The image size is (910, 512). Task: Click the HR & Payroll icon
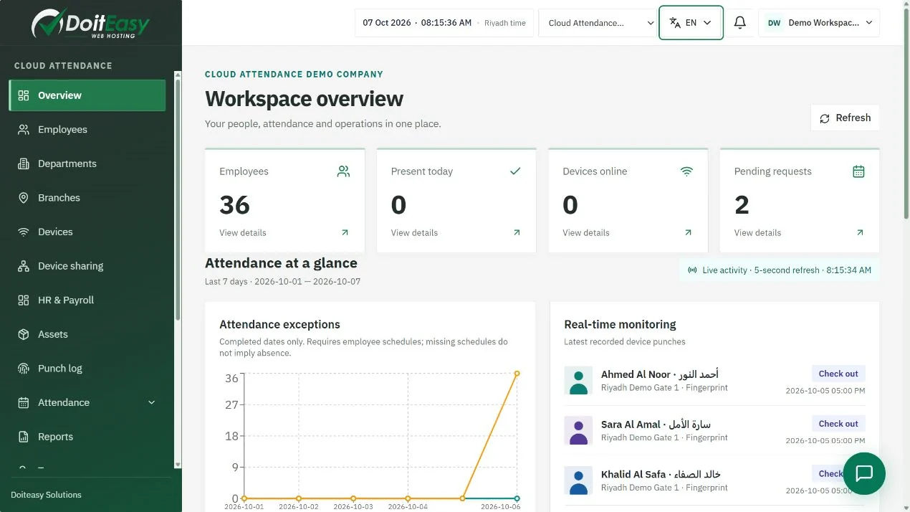coord(24,300)
